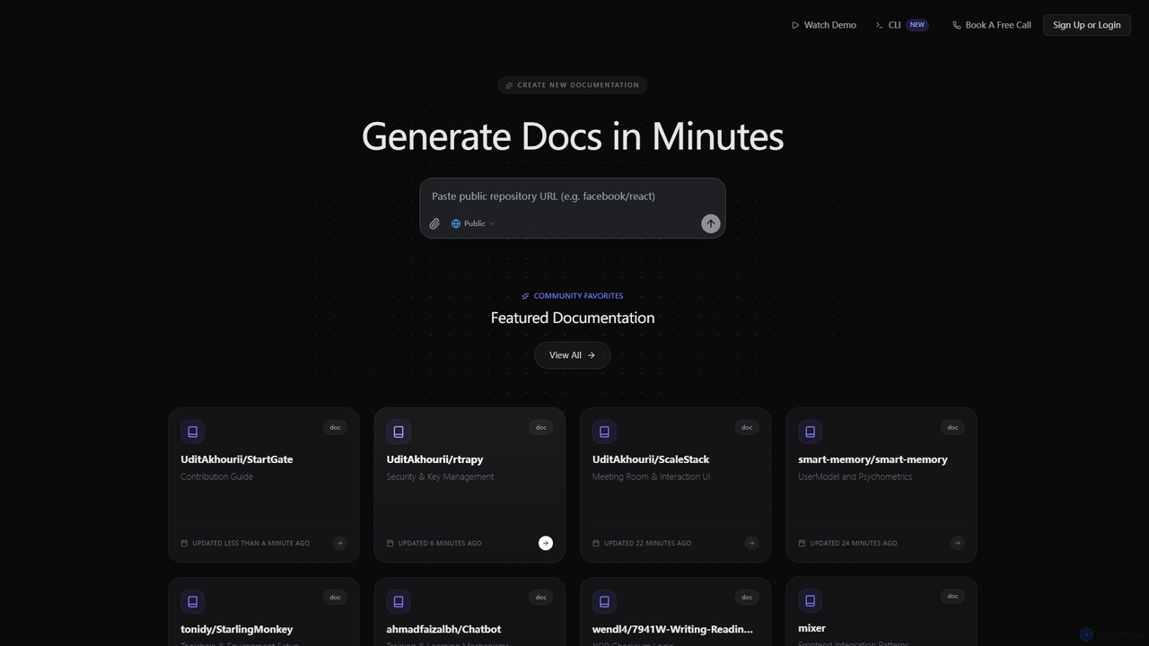Click the book icon on Chatbot card
The image size is (1149, 646).
point(399,601)
